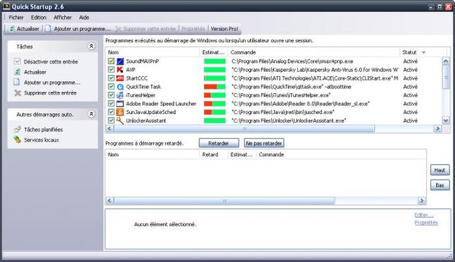The image size is (455, 262).
Task: Click the startup list scroll left arrow
Action: 110,129
